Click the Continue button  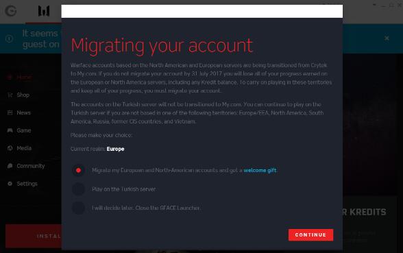pos(310,234)
